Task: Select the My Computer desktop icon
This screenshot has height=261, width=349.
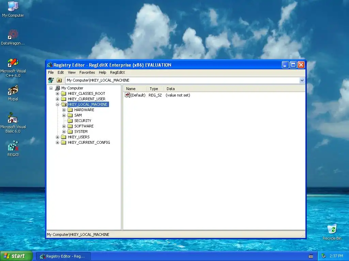Action: coord(13,9)
